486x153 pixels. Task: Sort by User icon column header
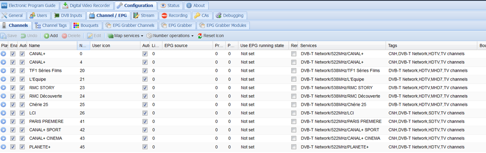(115, 45)
